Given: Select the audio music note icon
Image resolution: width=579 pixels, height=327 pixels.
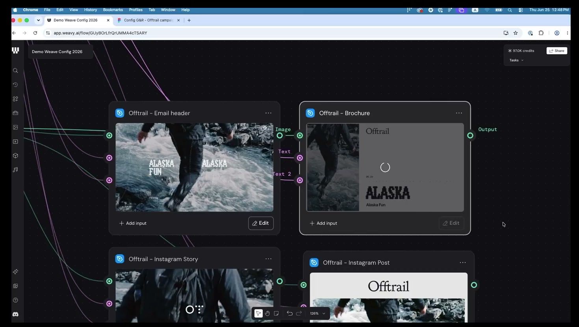Looking at the screenshot, I should tap(15, 170).
